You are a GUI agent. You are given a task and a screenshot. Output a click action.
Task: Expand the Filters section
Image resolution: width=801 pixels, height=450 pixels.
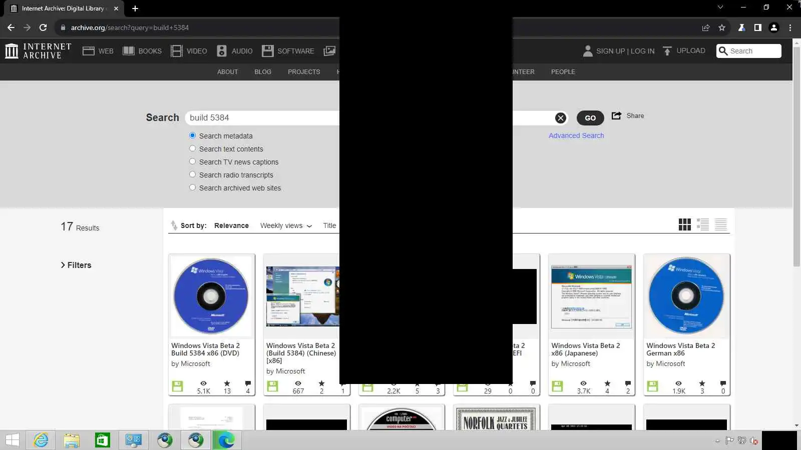(x=76, y=265)
